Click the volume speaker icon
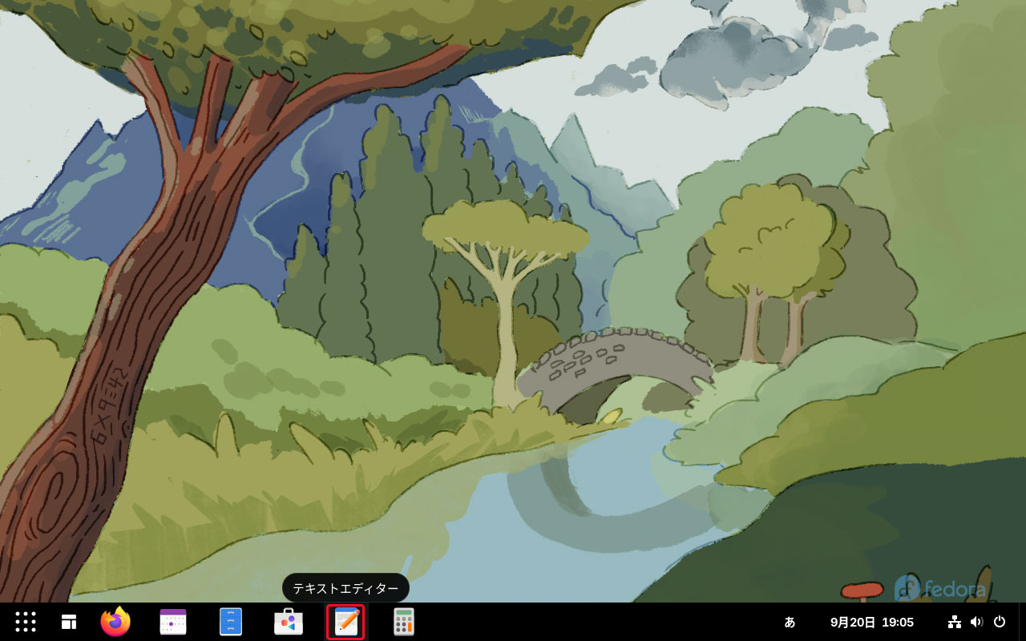1026x641 pixels. click(976, 622)
